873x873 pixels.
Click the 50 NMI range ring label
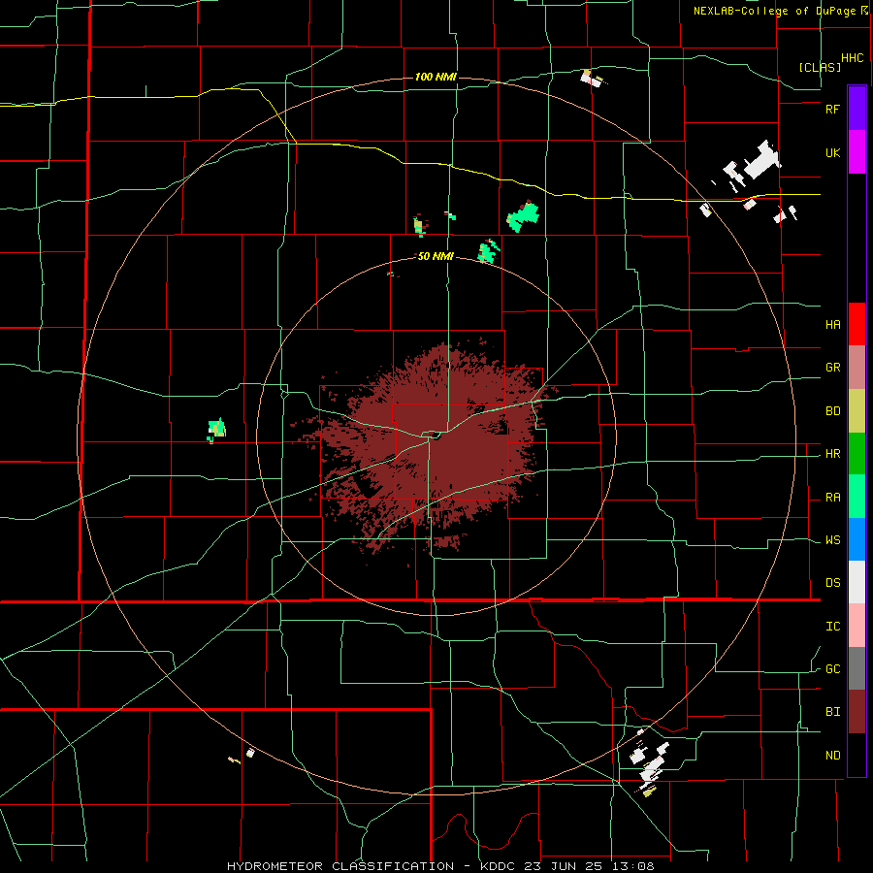tap(436, 256)
